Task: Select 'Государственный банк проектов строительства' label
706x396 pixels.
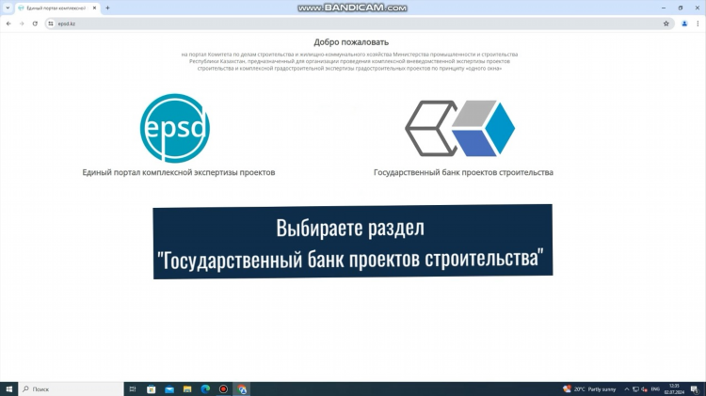Action: pyautogui.click(x=463, y=172)
